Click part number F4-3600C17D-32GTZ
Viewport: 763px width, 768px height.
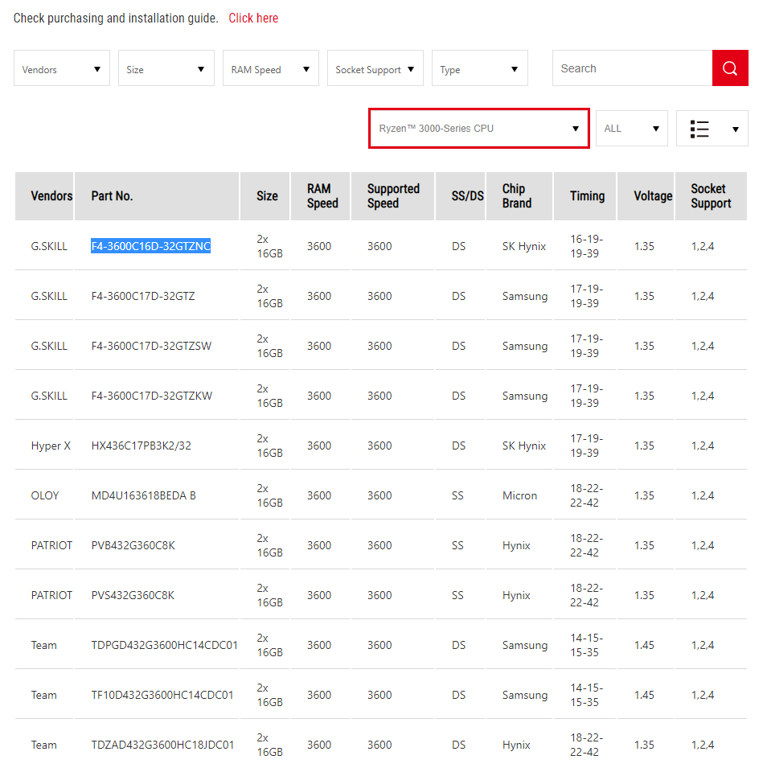point(143,296)
